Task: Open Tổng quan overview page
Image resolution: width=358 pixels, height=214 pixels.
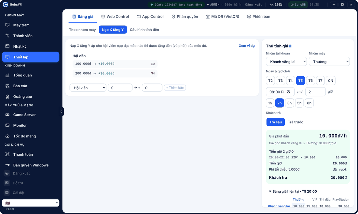Action: (31, 75)
